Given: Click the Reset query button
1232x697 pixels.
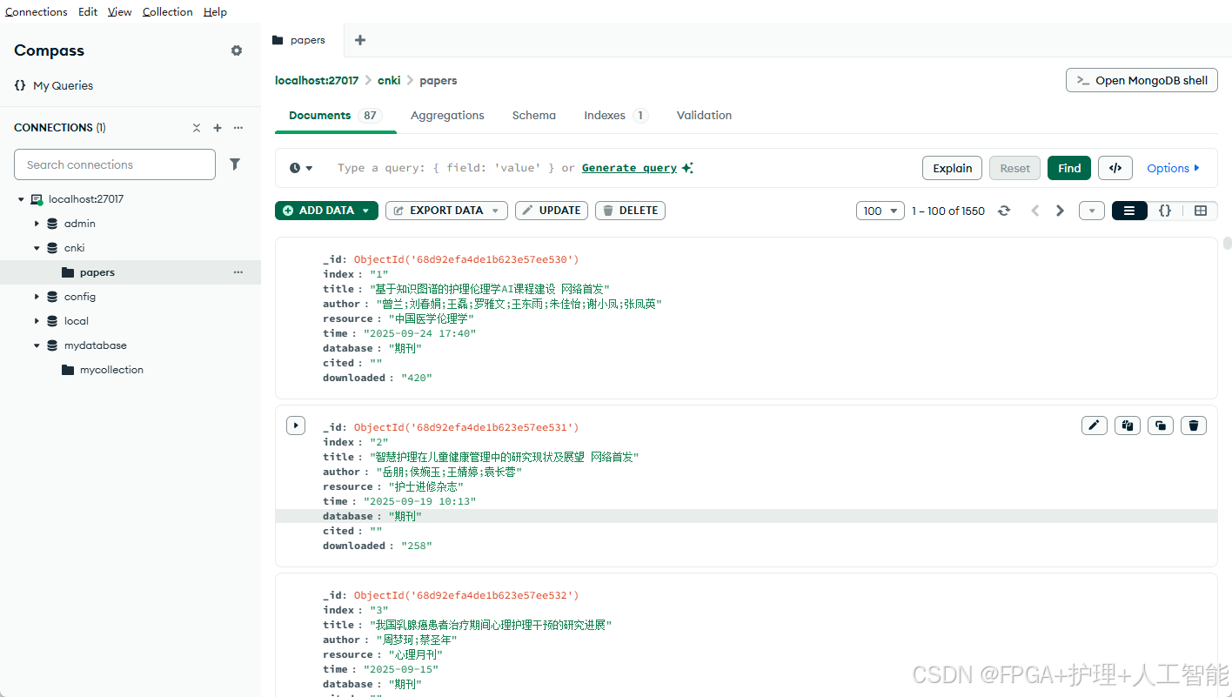Looking at the screenshot, I should (1014, 168).
